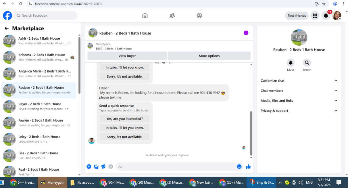Click the back arrow beside Marketplace
This screenshot has height=188, width=348.
click(x=6, y=28)
